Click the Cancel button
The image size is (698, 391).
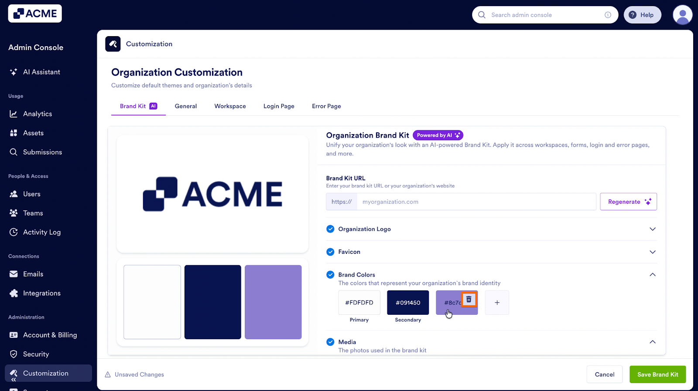point(604,374)
